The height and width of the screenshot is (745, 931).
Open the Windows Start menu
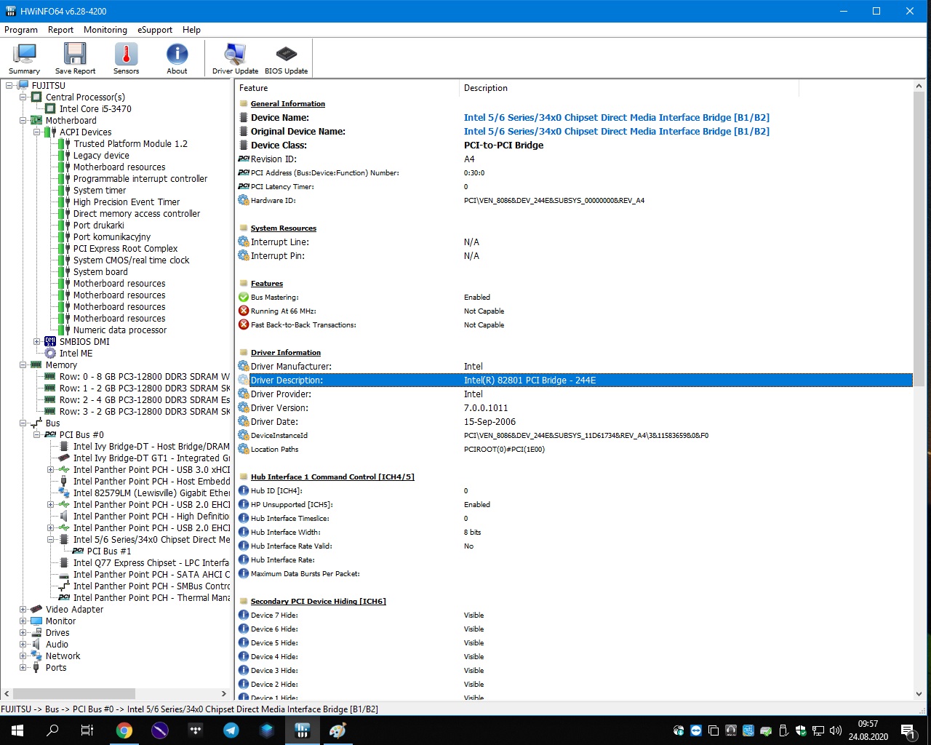pos(17,730)
